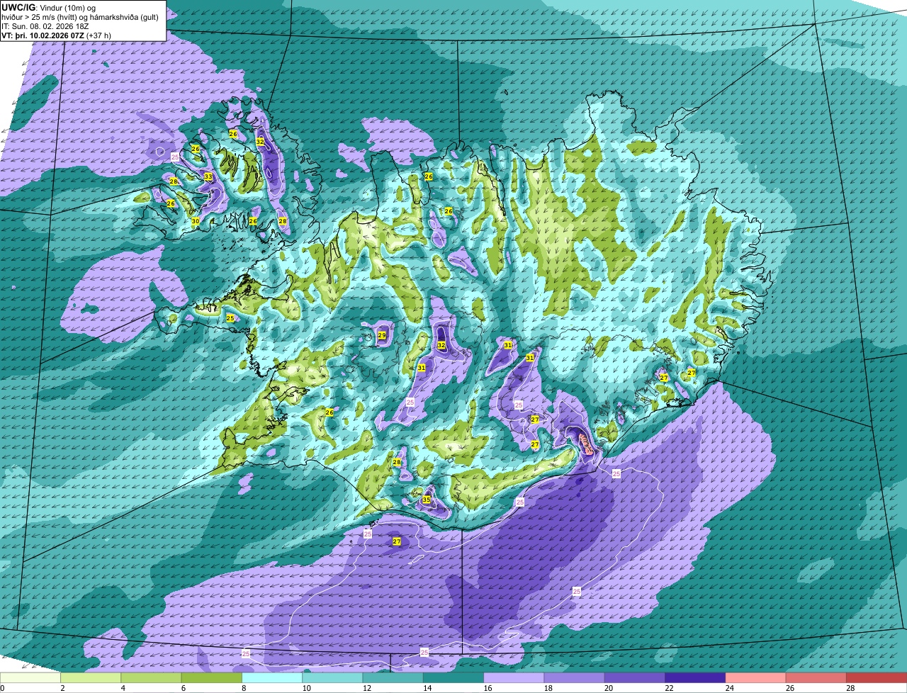
Task: Pick the 12–14 m/s teal legend swatch
Action: point(393,678)
